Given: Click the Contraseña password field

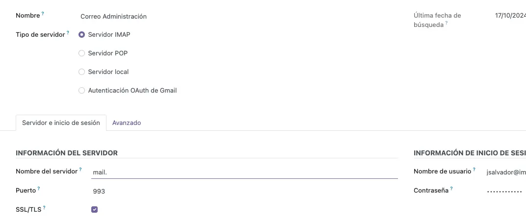Looking at the screenshot, I should click(x=504, y=192).
